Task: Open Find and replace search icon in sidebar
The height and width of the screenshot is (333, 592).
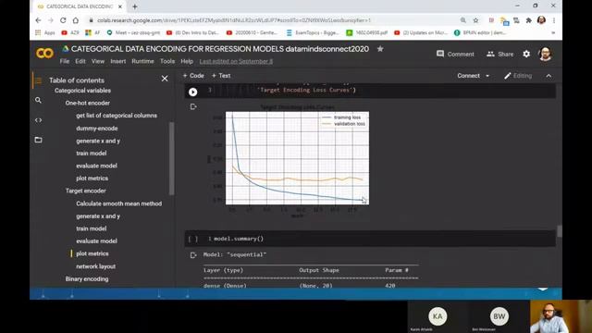Action: 38,100
